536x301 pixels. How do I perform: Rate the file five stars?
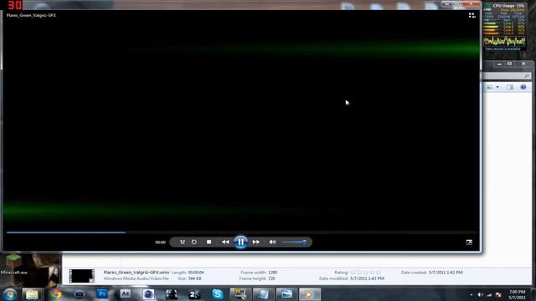coord(378,273)
